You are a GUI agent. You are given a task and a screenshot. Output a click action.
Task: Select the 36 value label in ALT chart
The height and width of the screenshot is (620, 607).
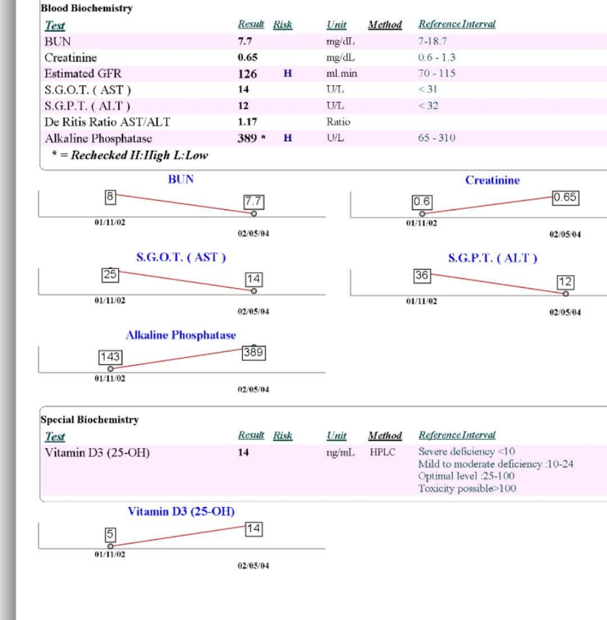422,275
